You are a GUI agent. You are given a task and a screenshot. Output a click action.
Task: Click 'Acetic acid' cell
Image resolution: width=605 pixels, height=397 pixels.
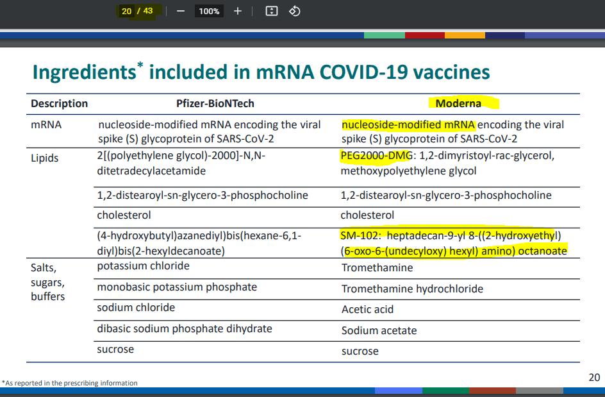point(368,309)
